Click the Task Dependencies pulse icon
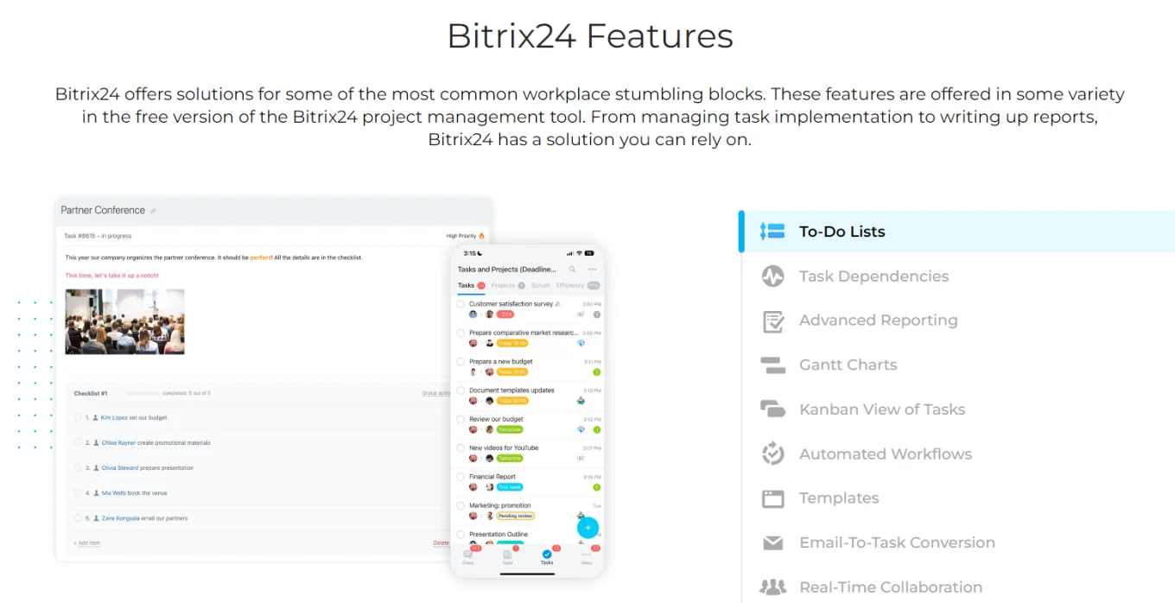This screenshot has width=1175, height=603. click(x=772, y=276)
